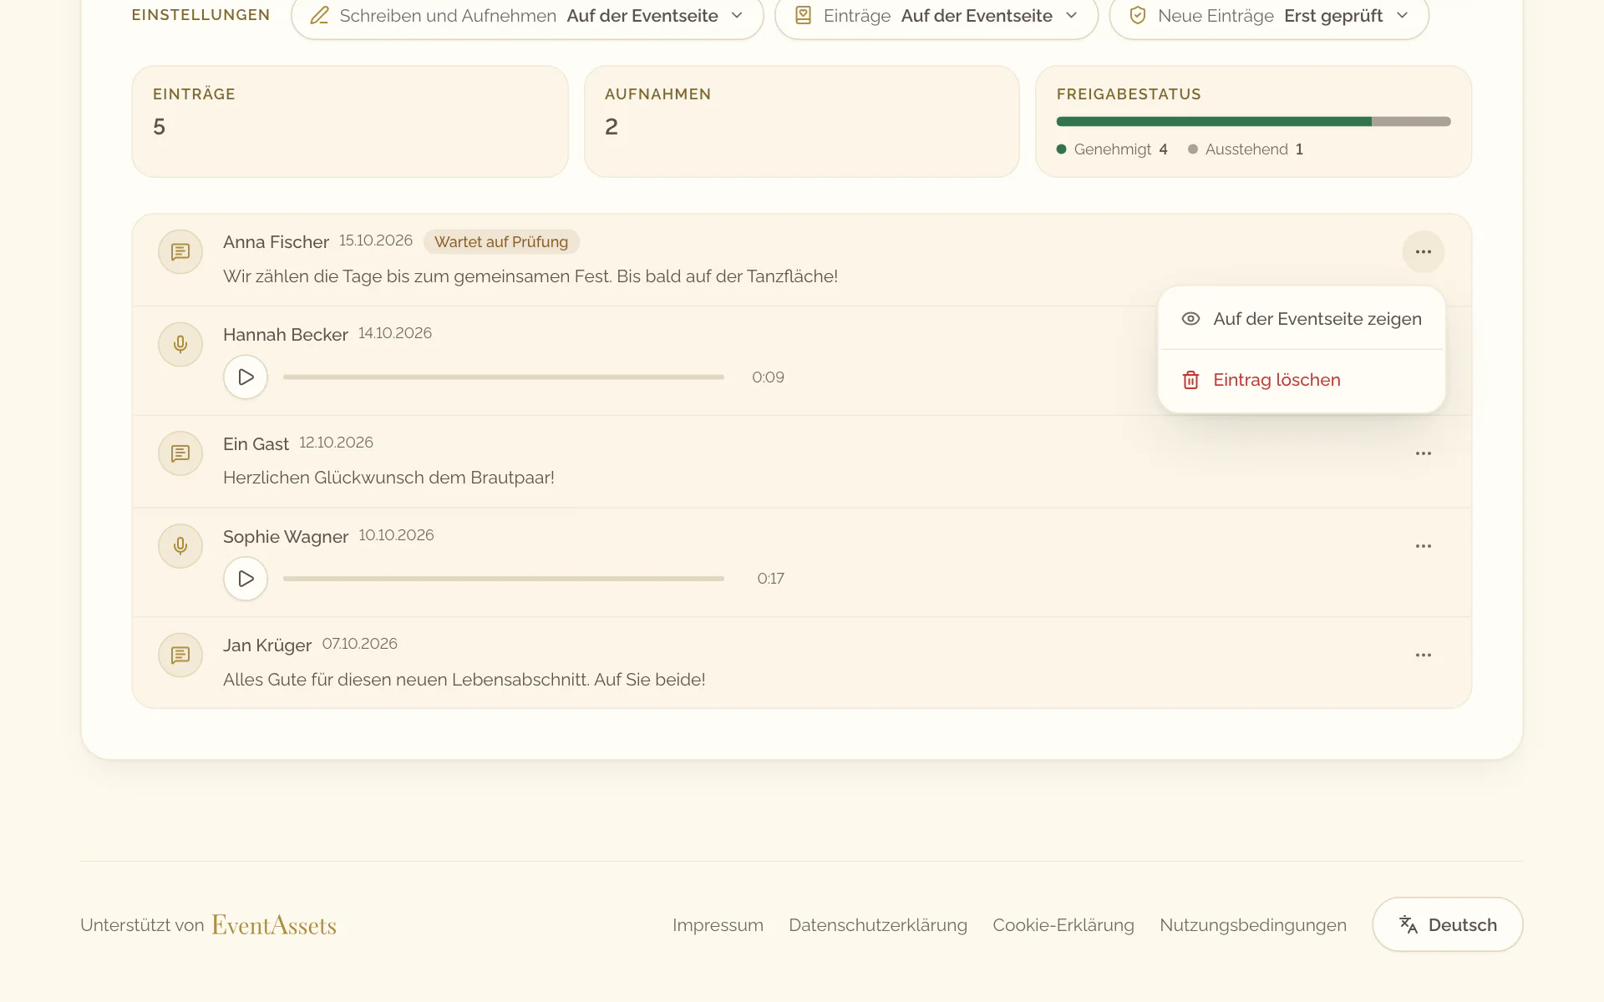Click the pencil icon in Schreiben und Aufnehmen
The image size is (1604, 1002).
click(319, 16)
